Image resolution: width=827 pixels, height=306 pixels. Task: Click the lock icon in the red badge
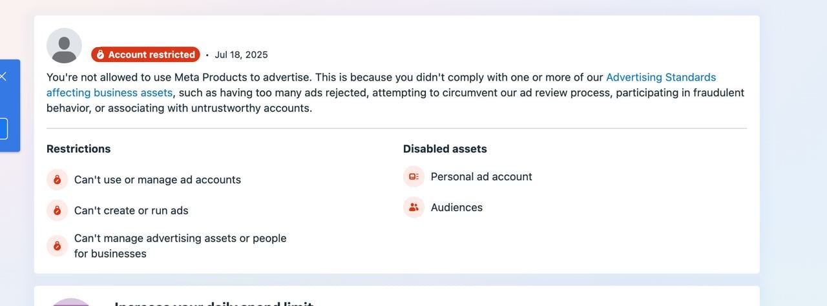[100, 55]
